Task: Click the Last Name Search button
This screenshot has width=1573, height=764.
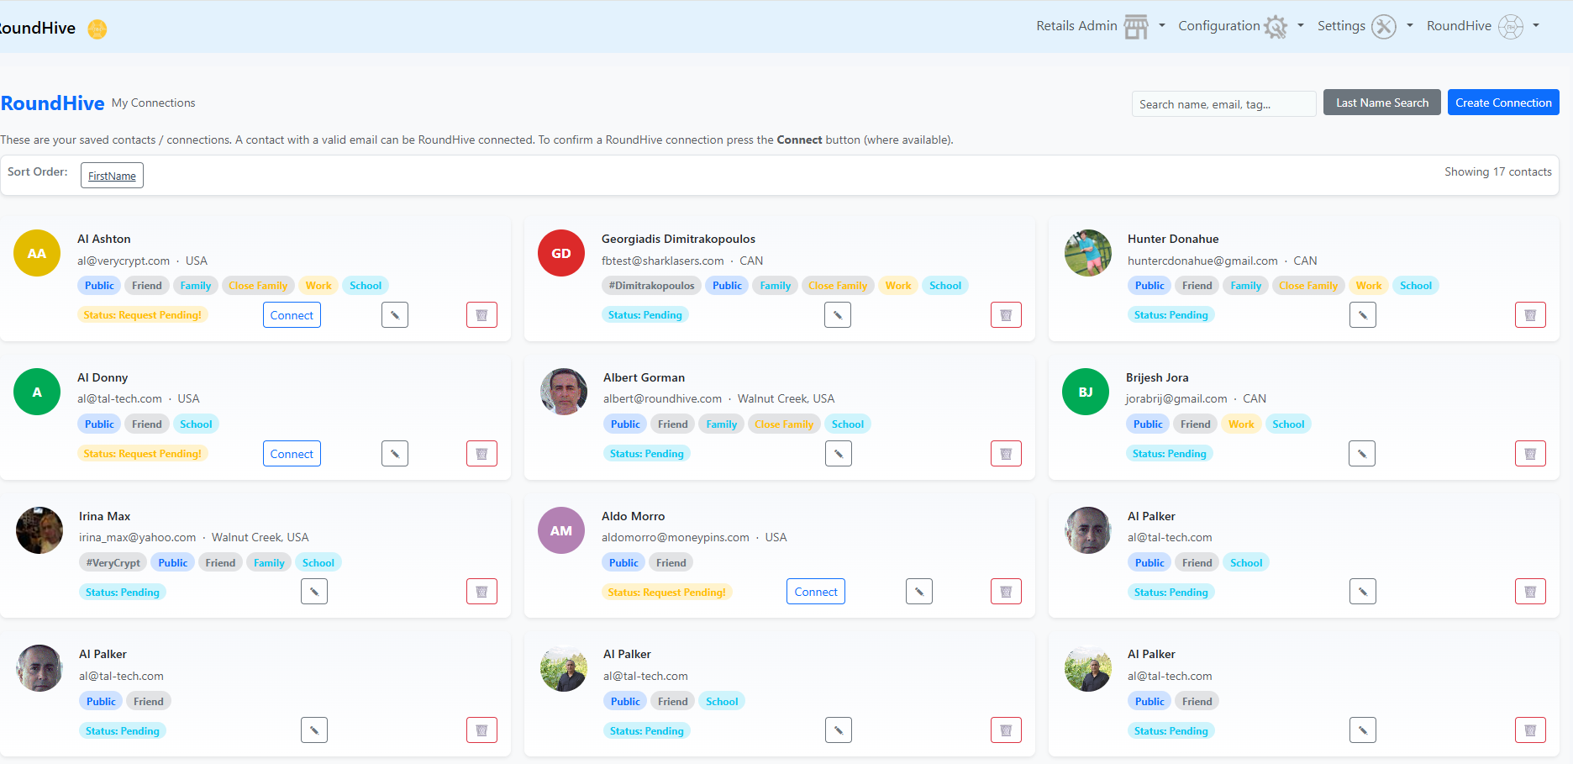Action: point(1382,103)
